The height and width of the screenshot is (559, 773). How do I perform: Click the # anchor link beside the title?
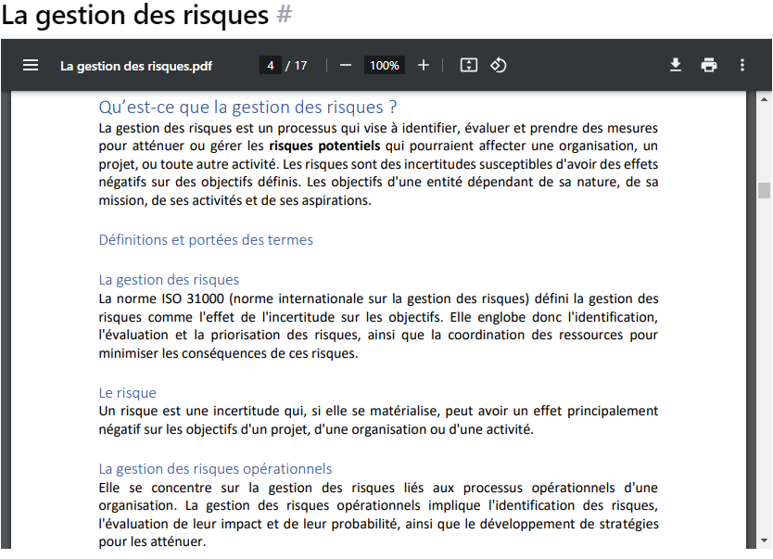pos(285,16)
